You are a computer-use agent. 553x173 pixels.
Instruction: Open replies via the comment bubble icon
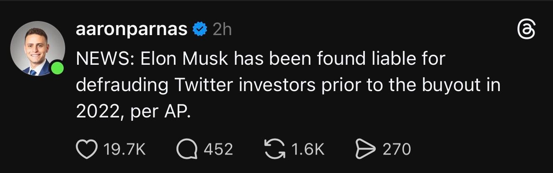pyautogui.click(x=187, y=149)
